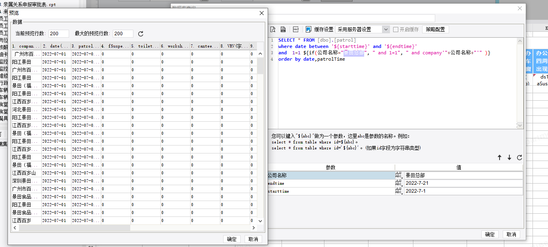Cancel the database query dialog
Image resolution: width=548 pixels, height=247 pixels.
point(511,234)
